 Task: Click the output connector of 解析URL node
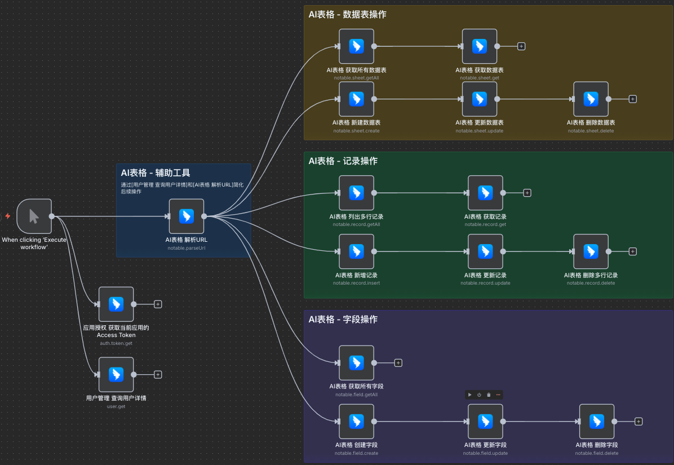coord(204,216)
